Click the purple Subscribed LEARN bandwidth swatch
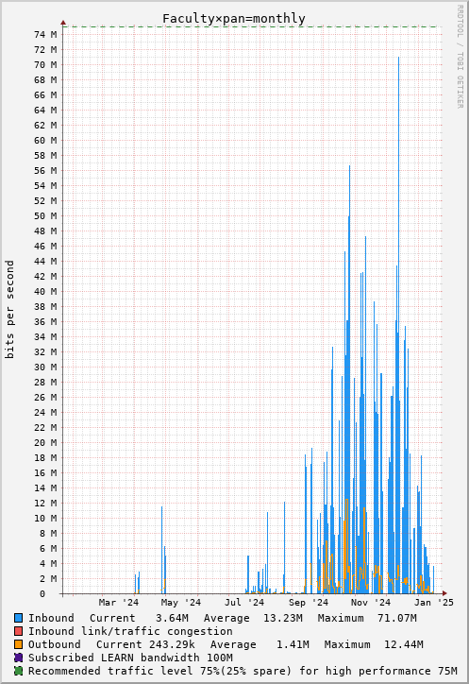 tap(18, 658)
